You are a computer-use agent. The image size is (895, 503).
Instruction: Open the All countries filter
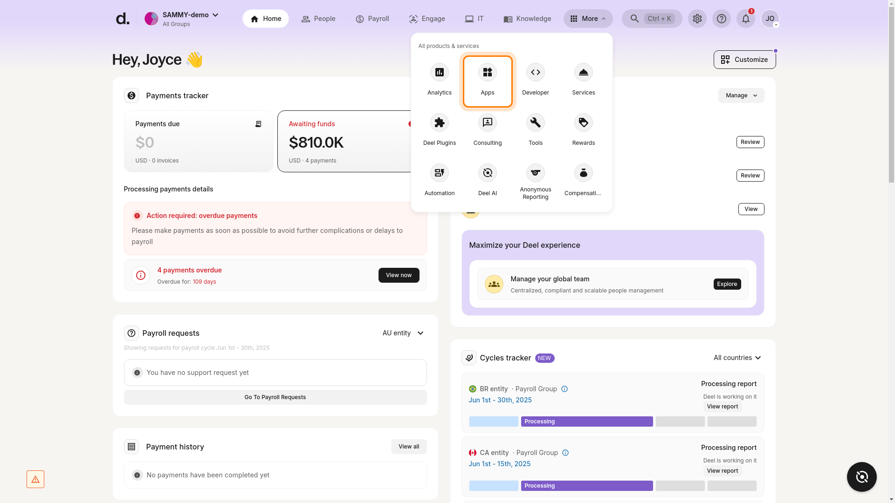[737, 358]
